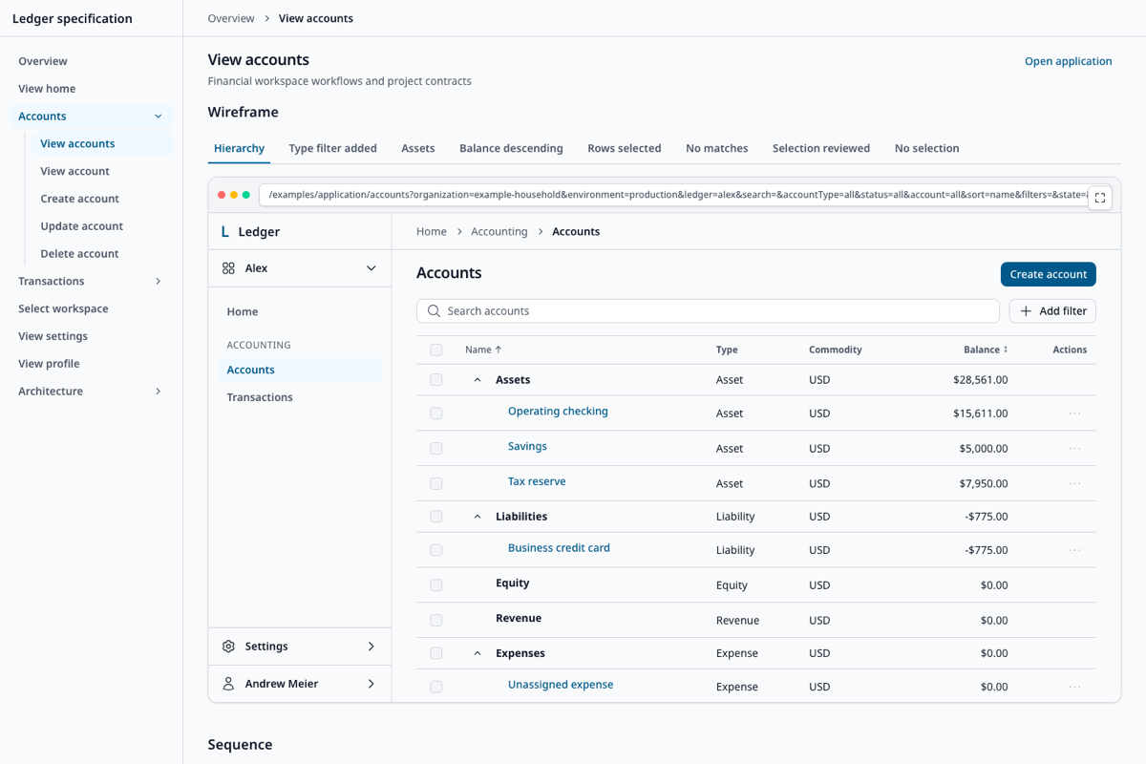
Task: Open the Open application link
Action: click(x=1069, y=61)
